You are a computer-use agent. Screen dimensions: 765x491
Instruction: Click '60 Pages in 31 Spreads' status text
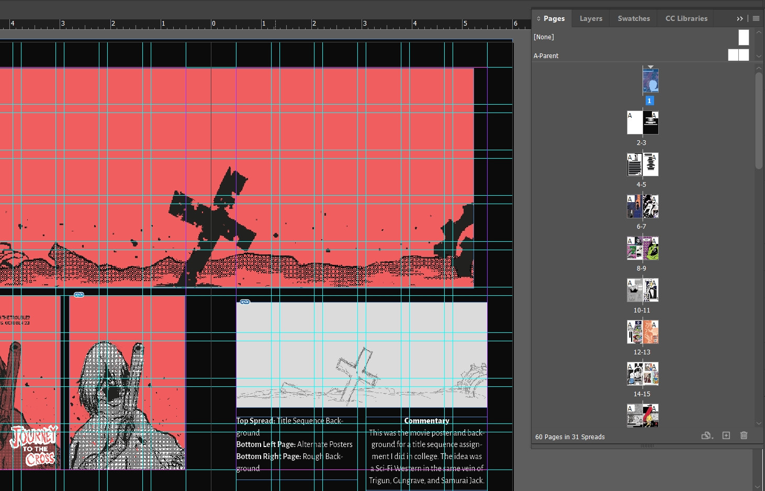[x=570, y=437]
